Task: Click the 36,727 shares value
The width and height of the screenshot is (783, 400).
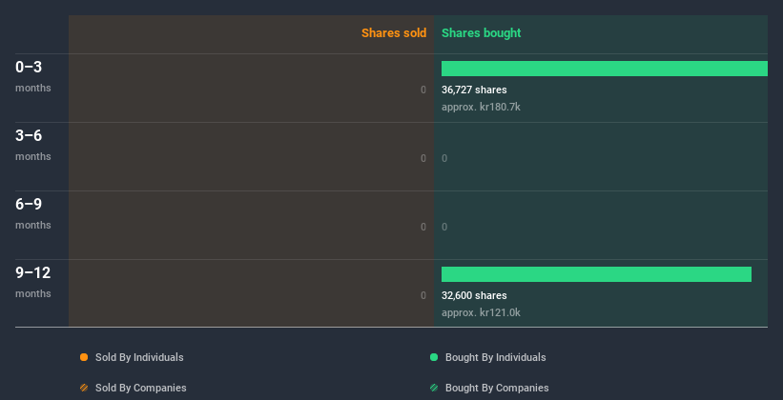Action: pos(474,90)
